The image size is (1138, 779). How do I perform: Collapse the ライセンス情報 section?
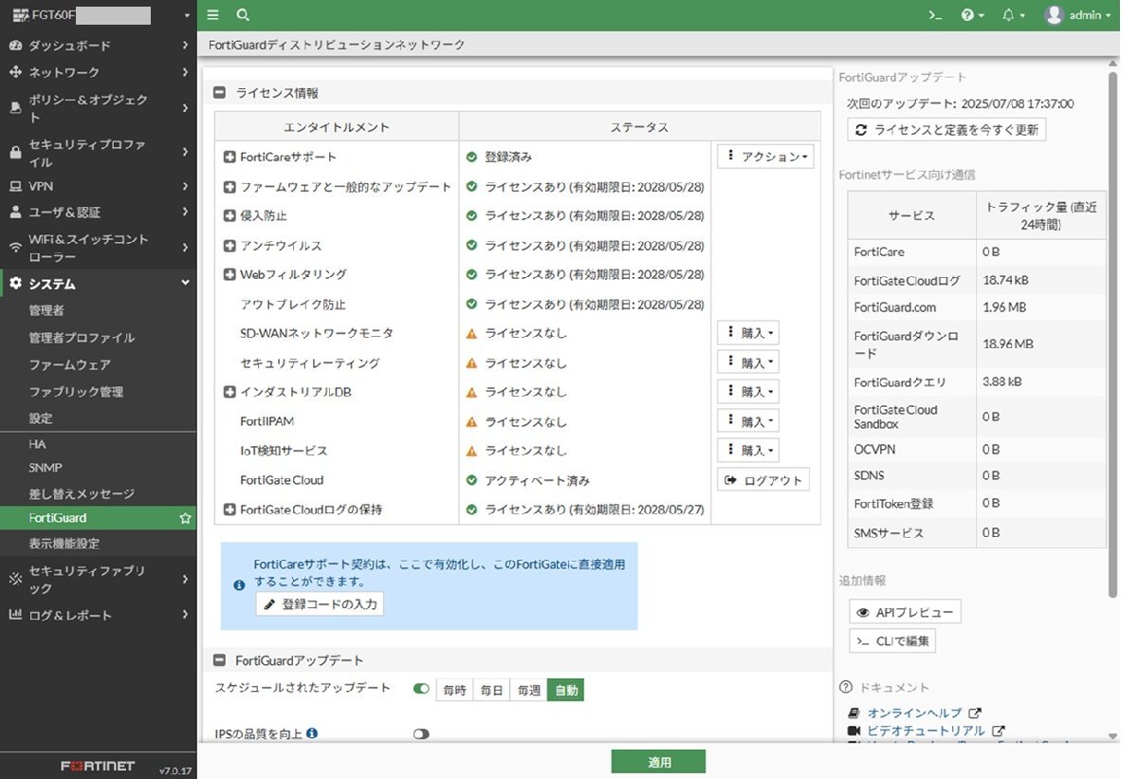click(x=219, y=93)
